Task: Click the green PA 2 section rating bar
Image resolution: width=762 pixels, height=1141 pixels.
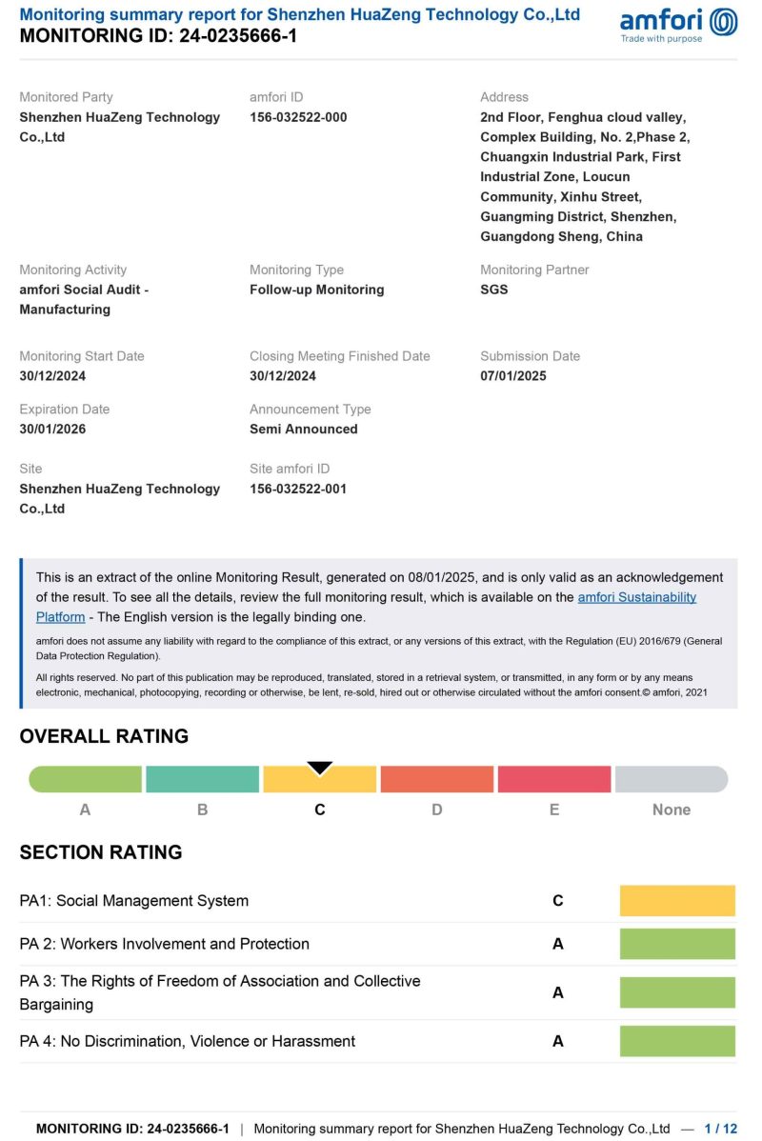Action: pos(677,944)
